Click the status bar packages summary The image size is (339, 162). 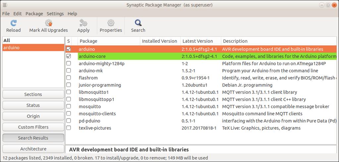coord(105,158)
